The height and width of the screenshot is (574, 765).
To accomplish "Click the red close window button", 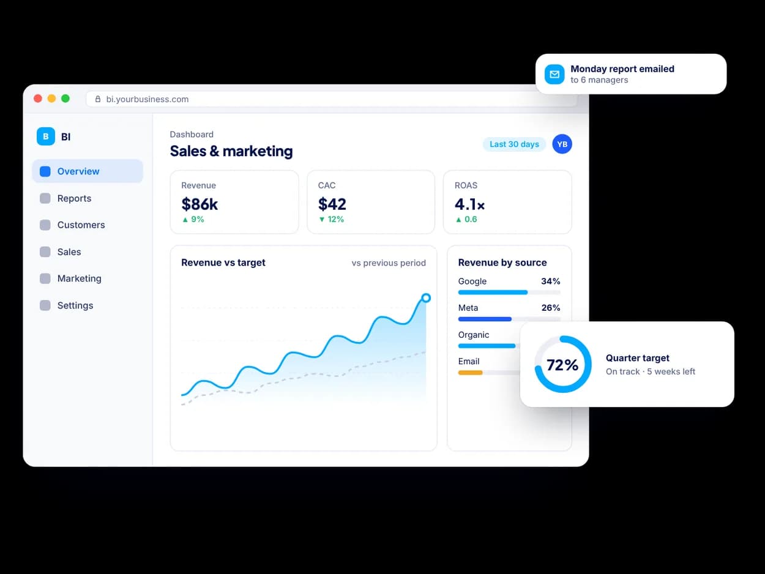I will [x=38, y=99].
